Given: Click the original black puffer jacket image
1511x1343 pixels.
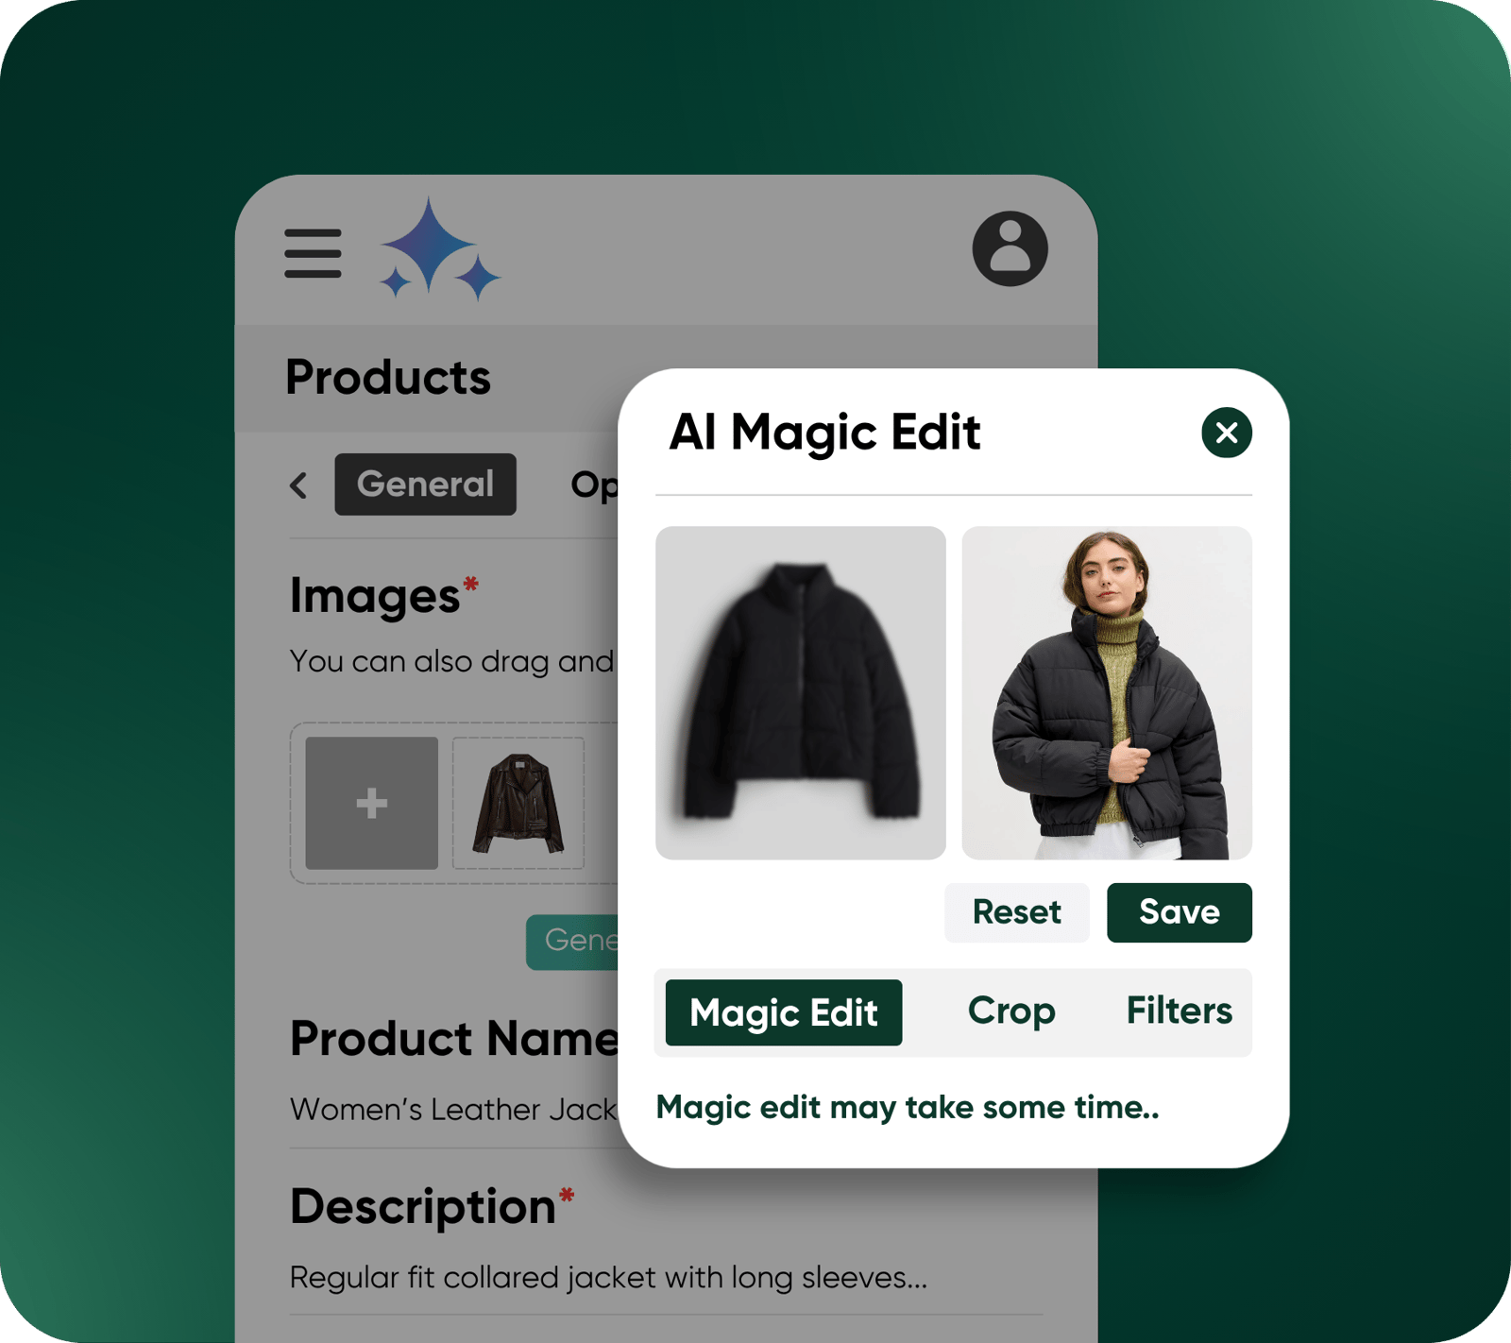Looking at the screenshot, I should point(800,692).
